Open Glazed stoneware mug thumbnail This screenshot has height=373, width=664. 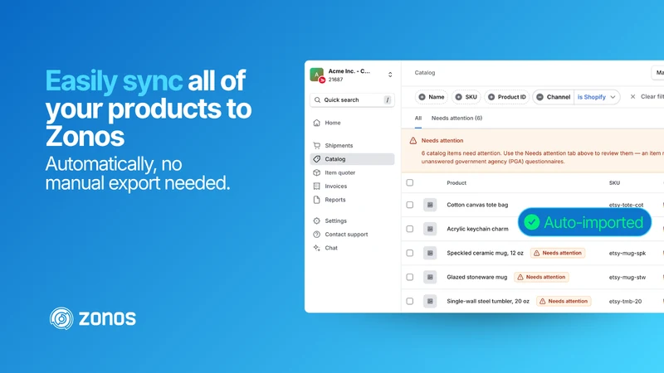pos(430,277)
